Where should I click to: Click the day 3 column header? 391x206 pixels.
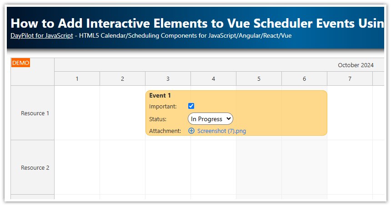pos(168,78)
